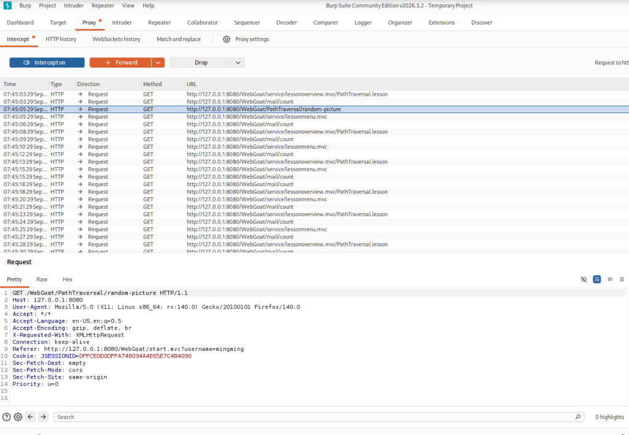Open Proxy settings

pyautogui.click(x=252, y=39)
